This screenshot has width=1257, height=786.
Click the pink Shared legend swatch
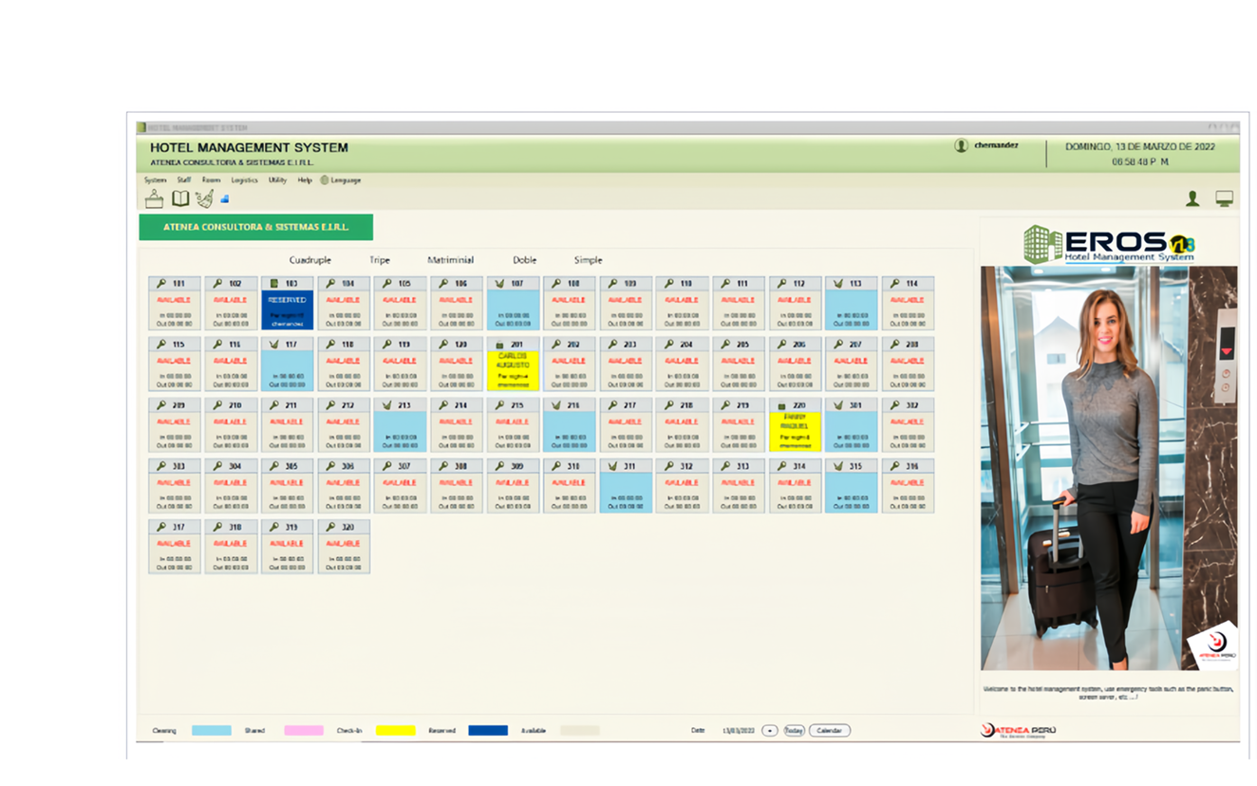pyautogui.click(x=304, y=730)
